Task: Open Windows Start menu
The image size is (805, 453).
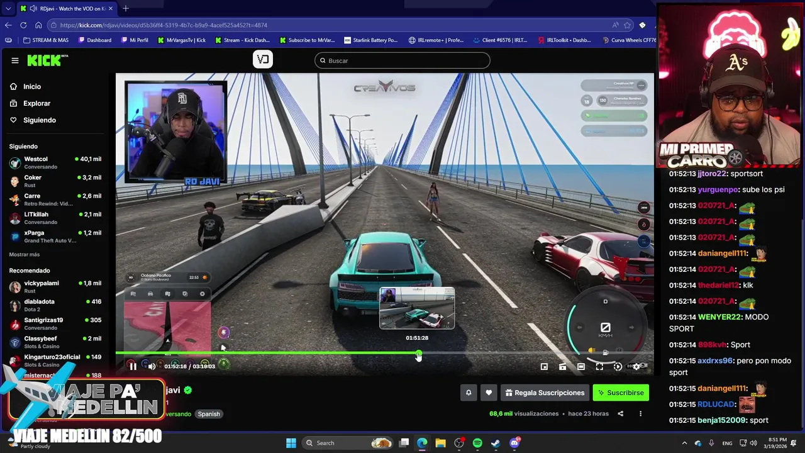Action: tap(291, 443)
